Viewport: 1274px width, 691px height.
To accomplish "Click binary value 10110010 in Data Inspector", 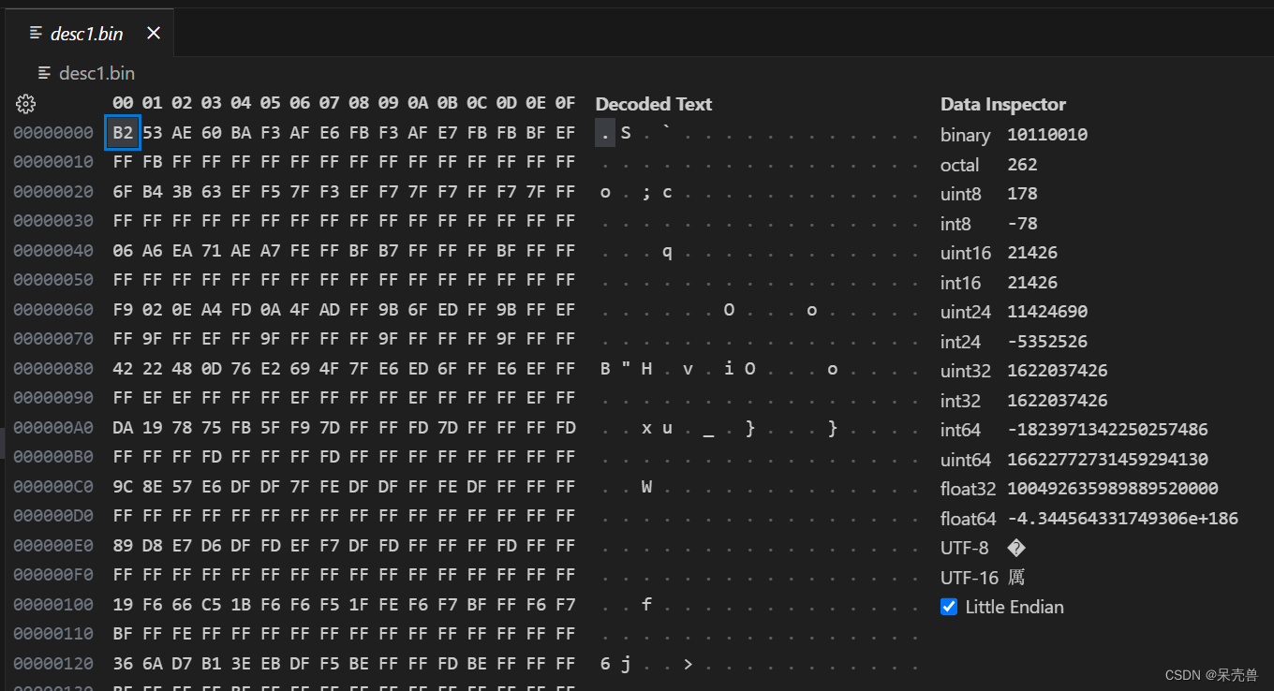I will pyautogui.click(x=1047, y=134).
